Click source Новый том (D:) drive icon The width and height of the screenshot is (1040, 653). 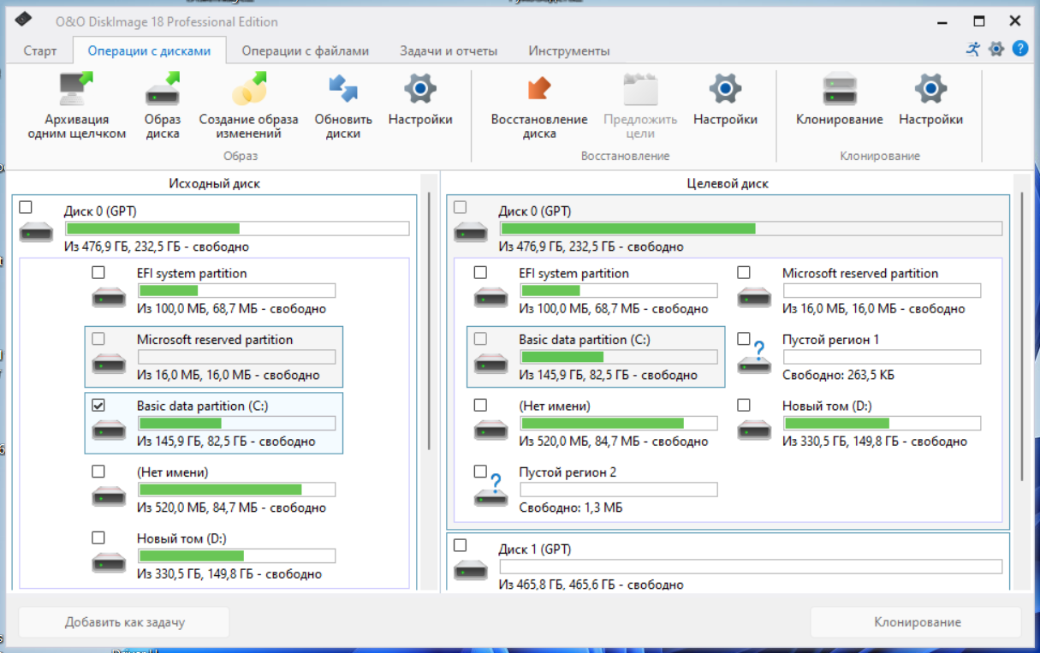click(x=109, y=563)
